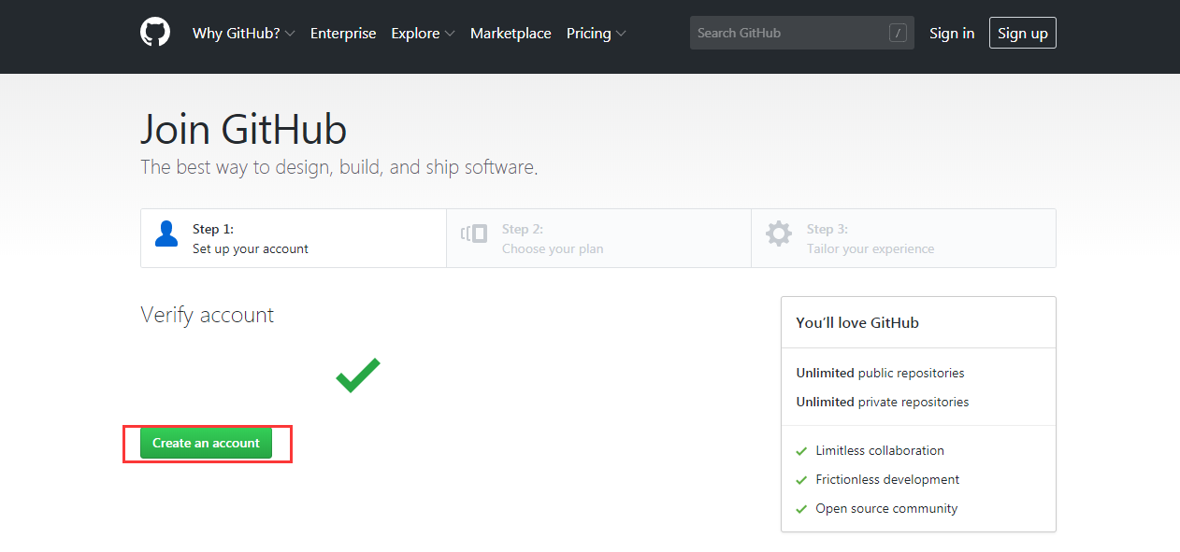Viewport: 1180px width, 552px height.
Task: Click the Sign up button
Action: (x=1022, y=34)
